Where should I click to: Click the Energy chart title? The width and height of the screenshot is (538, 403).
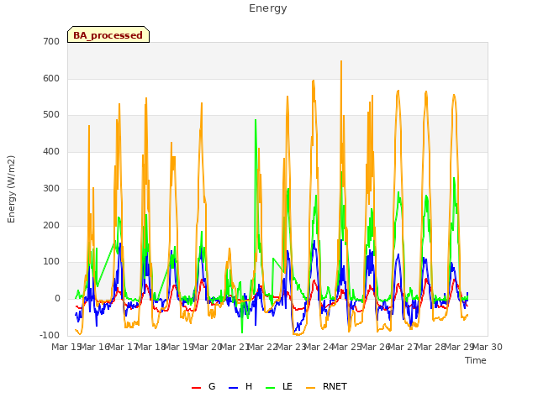268,8
